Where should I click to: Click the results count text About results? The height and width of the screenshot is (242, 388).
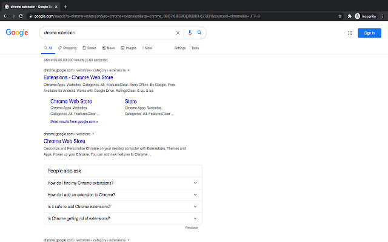click(x=76, y=60)
